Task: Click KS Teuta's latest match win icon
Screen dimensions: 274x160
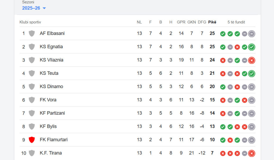Action: coord(252,74)
